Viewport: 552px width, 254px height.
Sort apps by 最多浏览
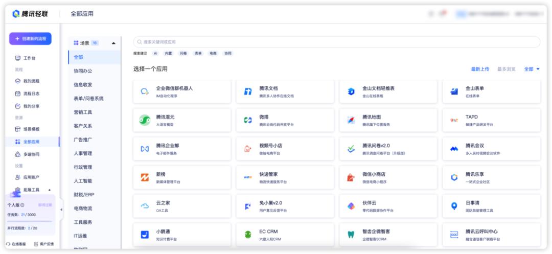pos(506,70)
